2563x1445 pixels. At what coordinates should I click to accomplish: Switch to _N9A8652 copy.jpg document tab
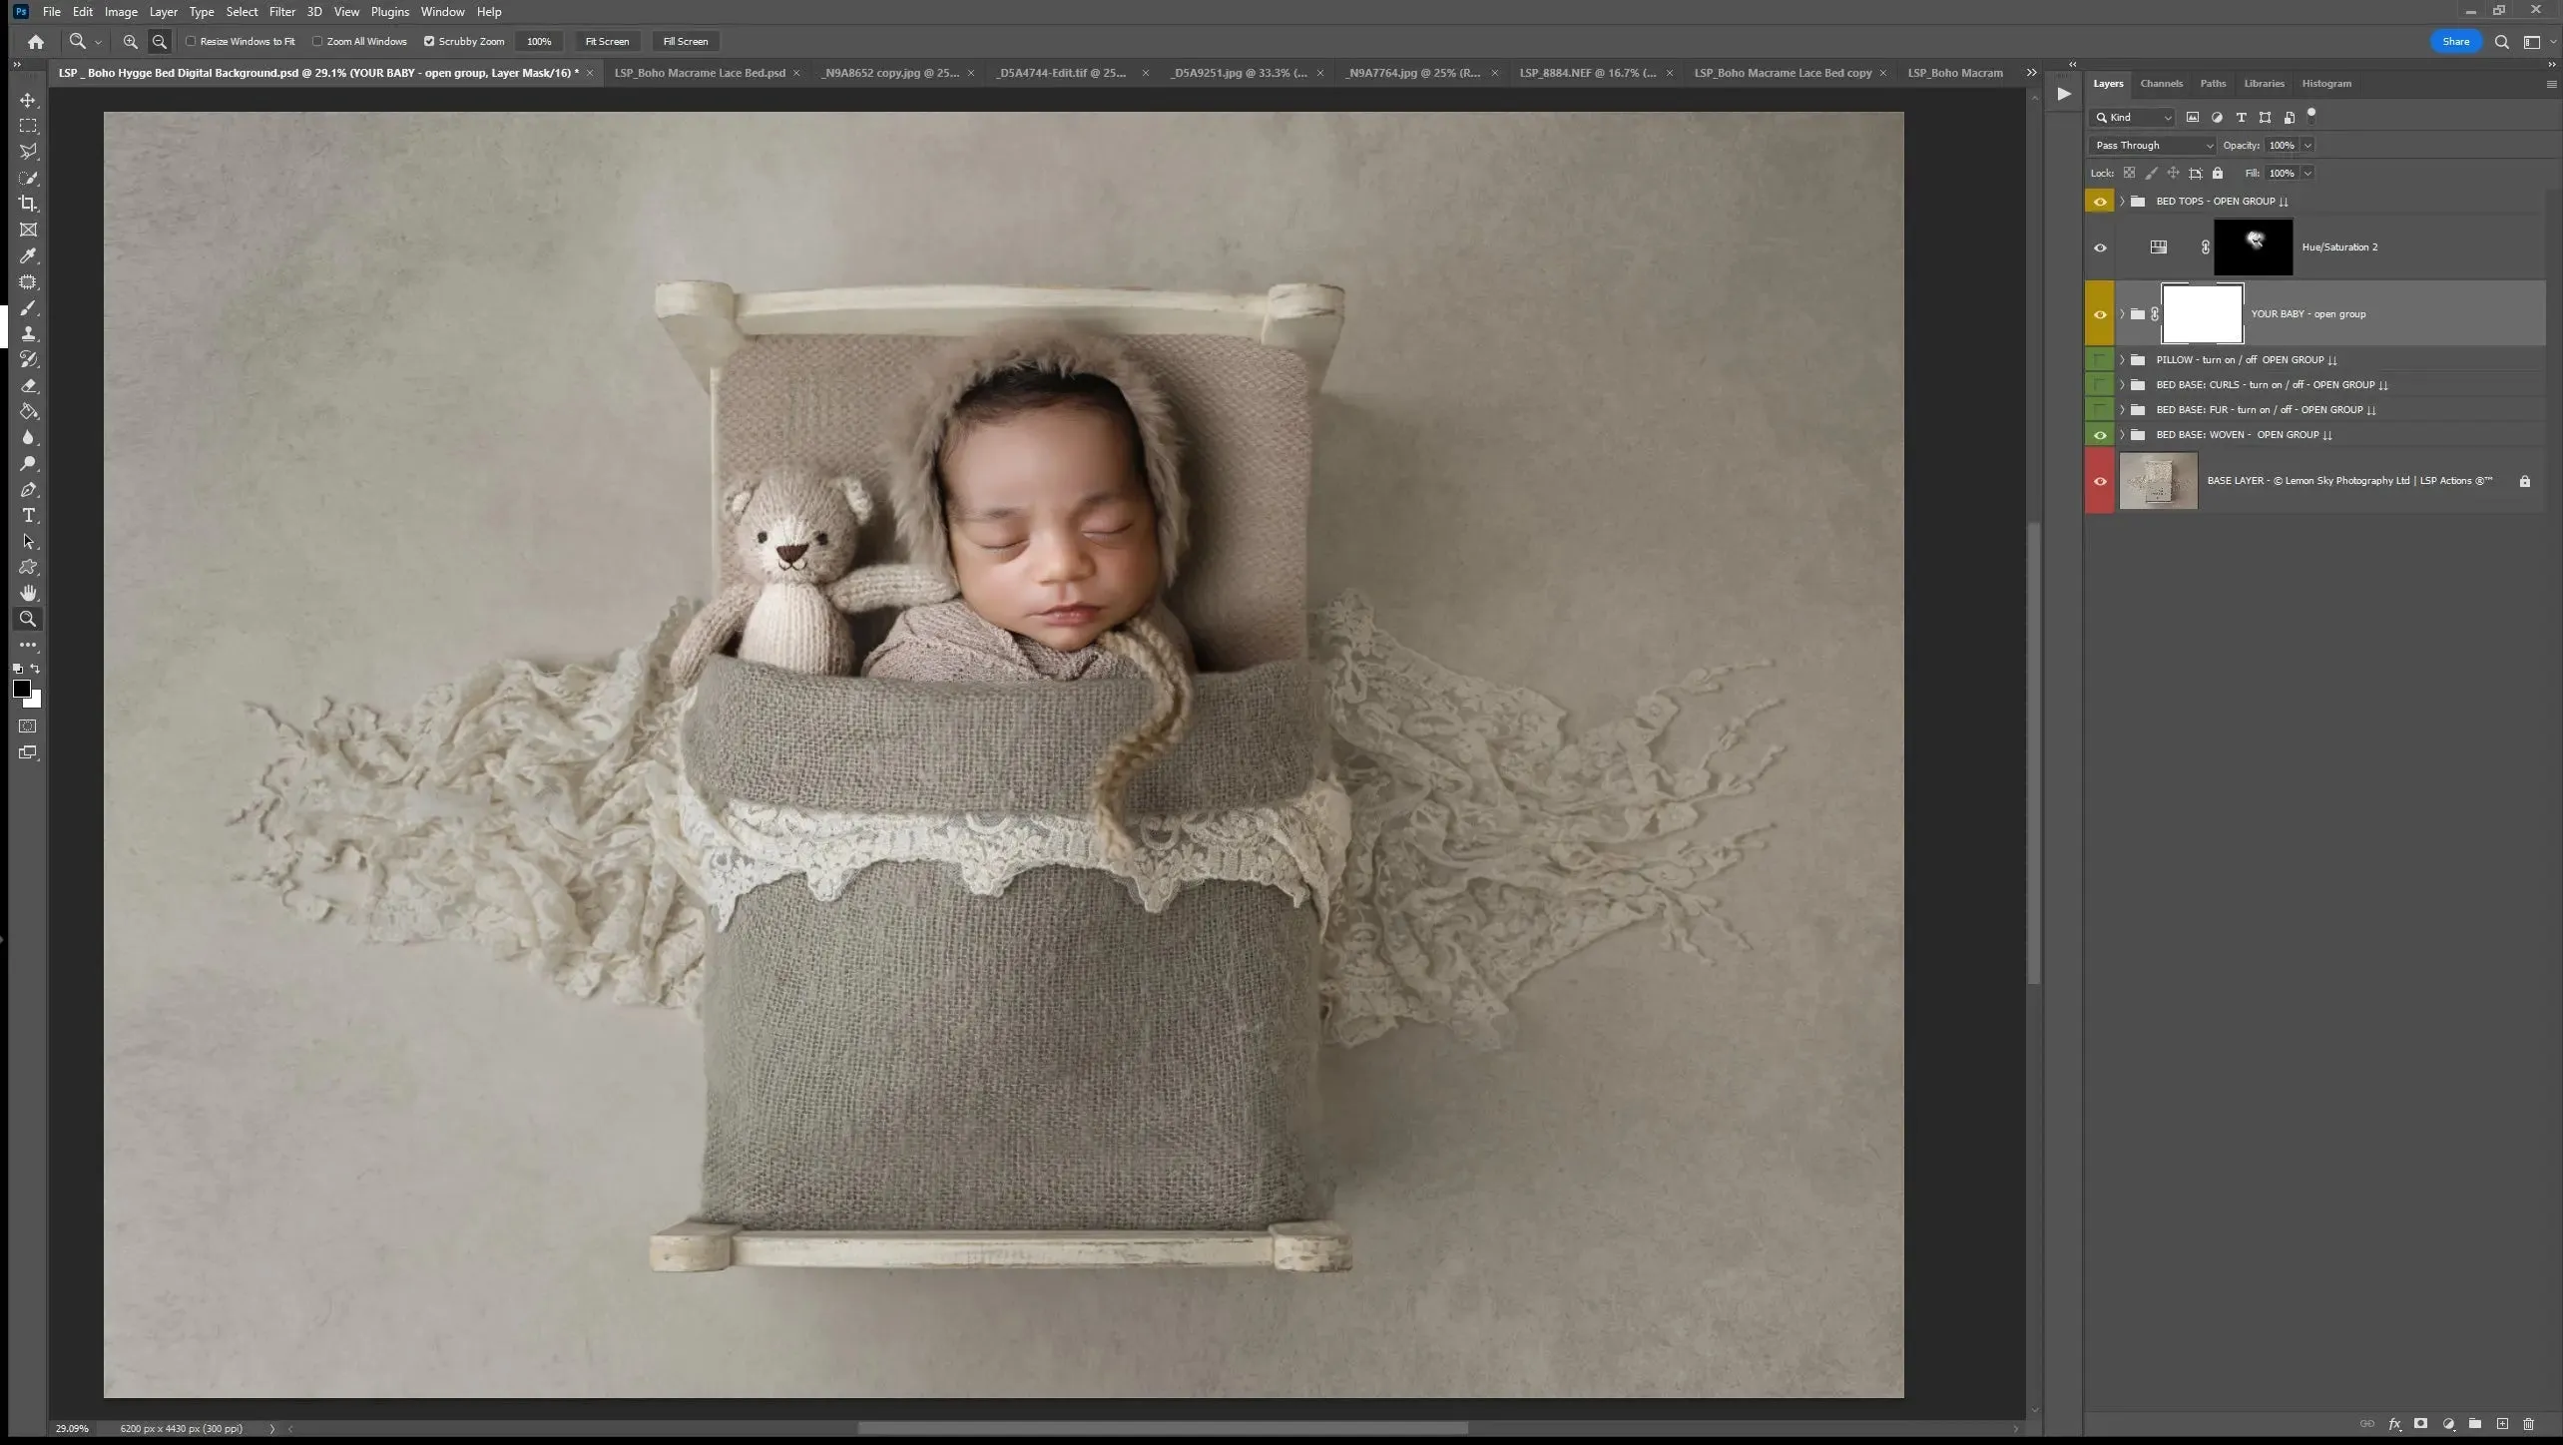[890, 73]
